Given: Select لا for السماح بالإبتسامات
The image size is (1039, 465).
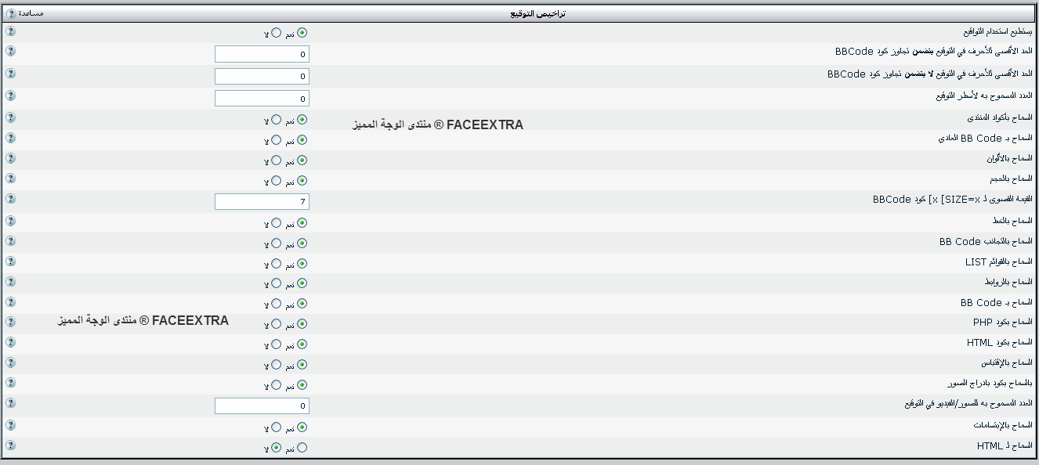Looking at the screenshot, I should point(276,427).
